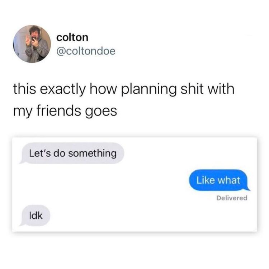Viewport: 269px width, 269px height.
Task: Click the phone held in profile photo
Action: click(34, 38)
